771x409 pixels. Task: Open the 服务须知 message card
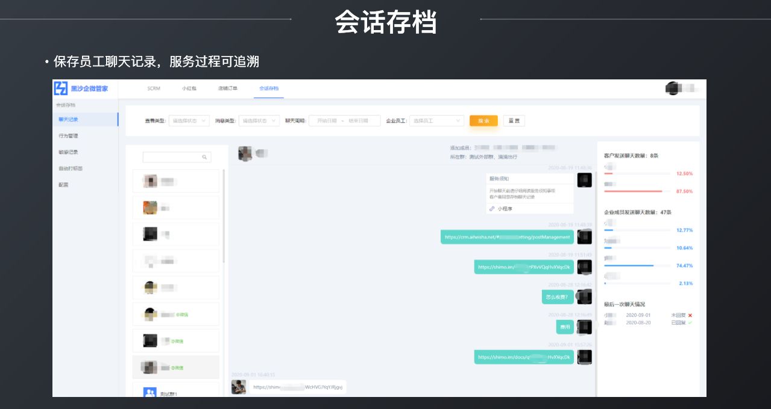click(530, 194)
